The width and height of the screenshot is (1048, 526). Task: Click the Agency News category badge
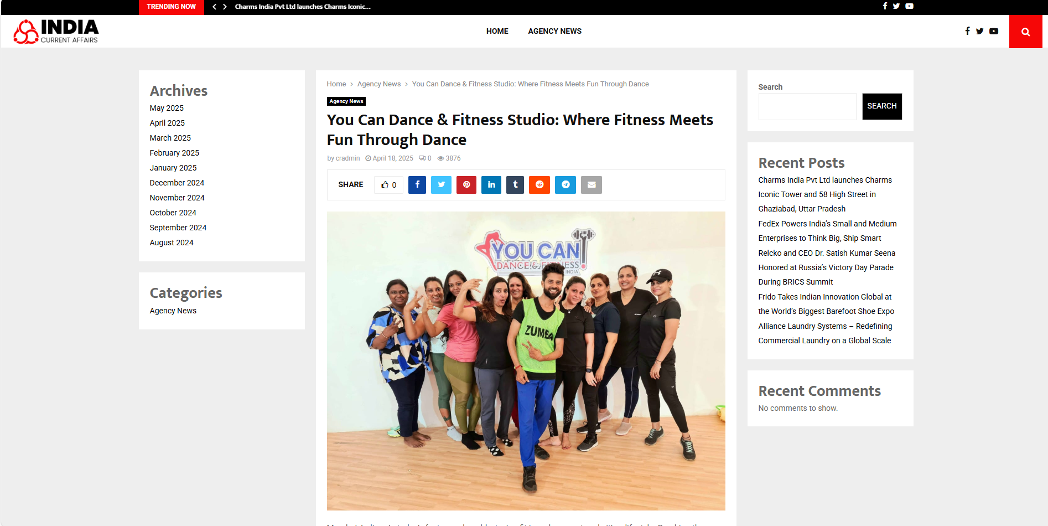coord(346,101)
